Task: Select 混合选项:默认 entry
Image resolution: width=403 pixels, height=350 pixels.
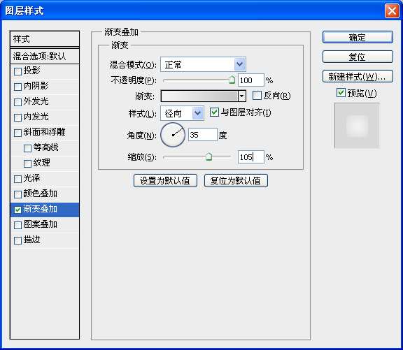Action: click(45, 56)
